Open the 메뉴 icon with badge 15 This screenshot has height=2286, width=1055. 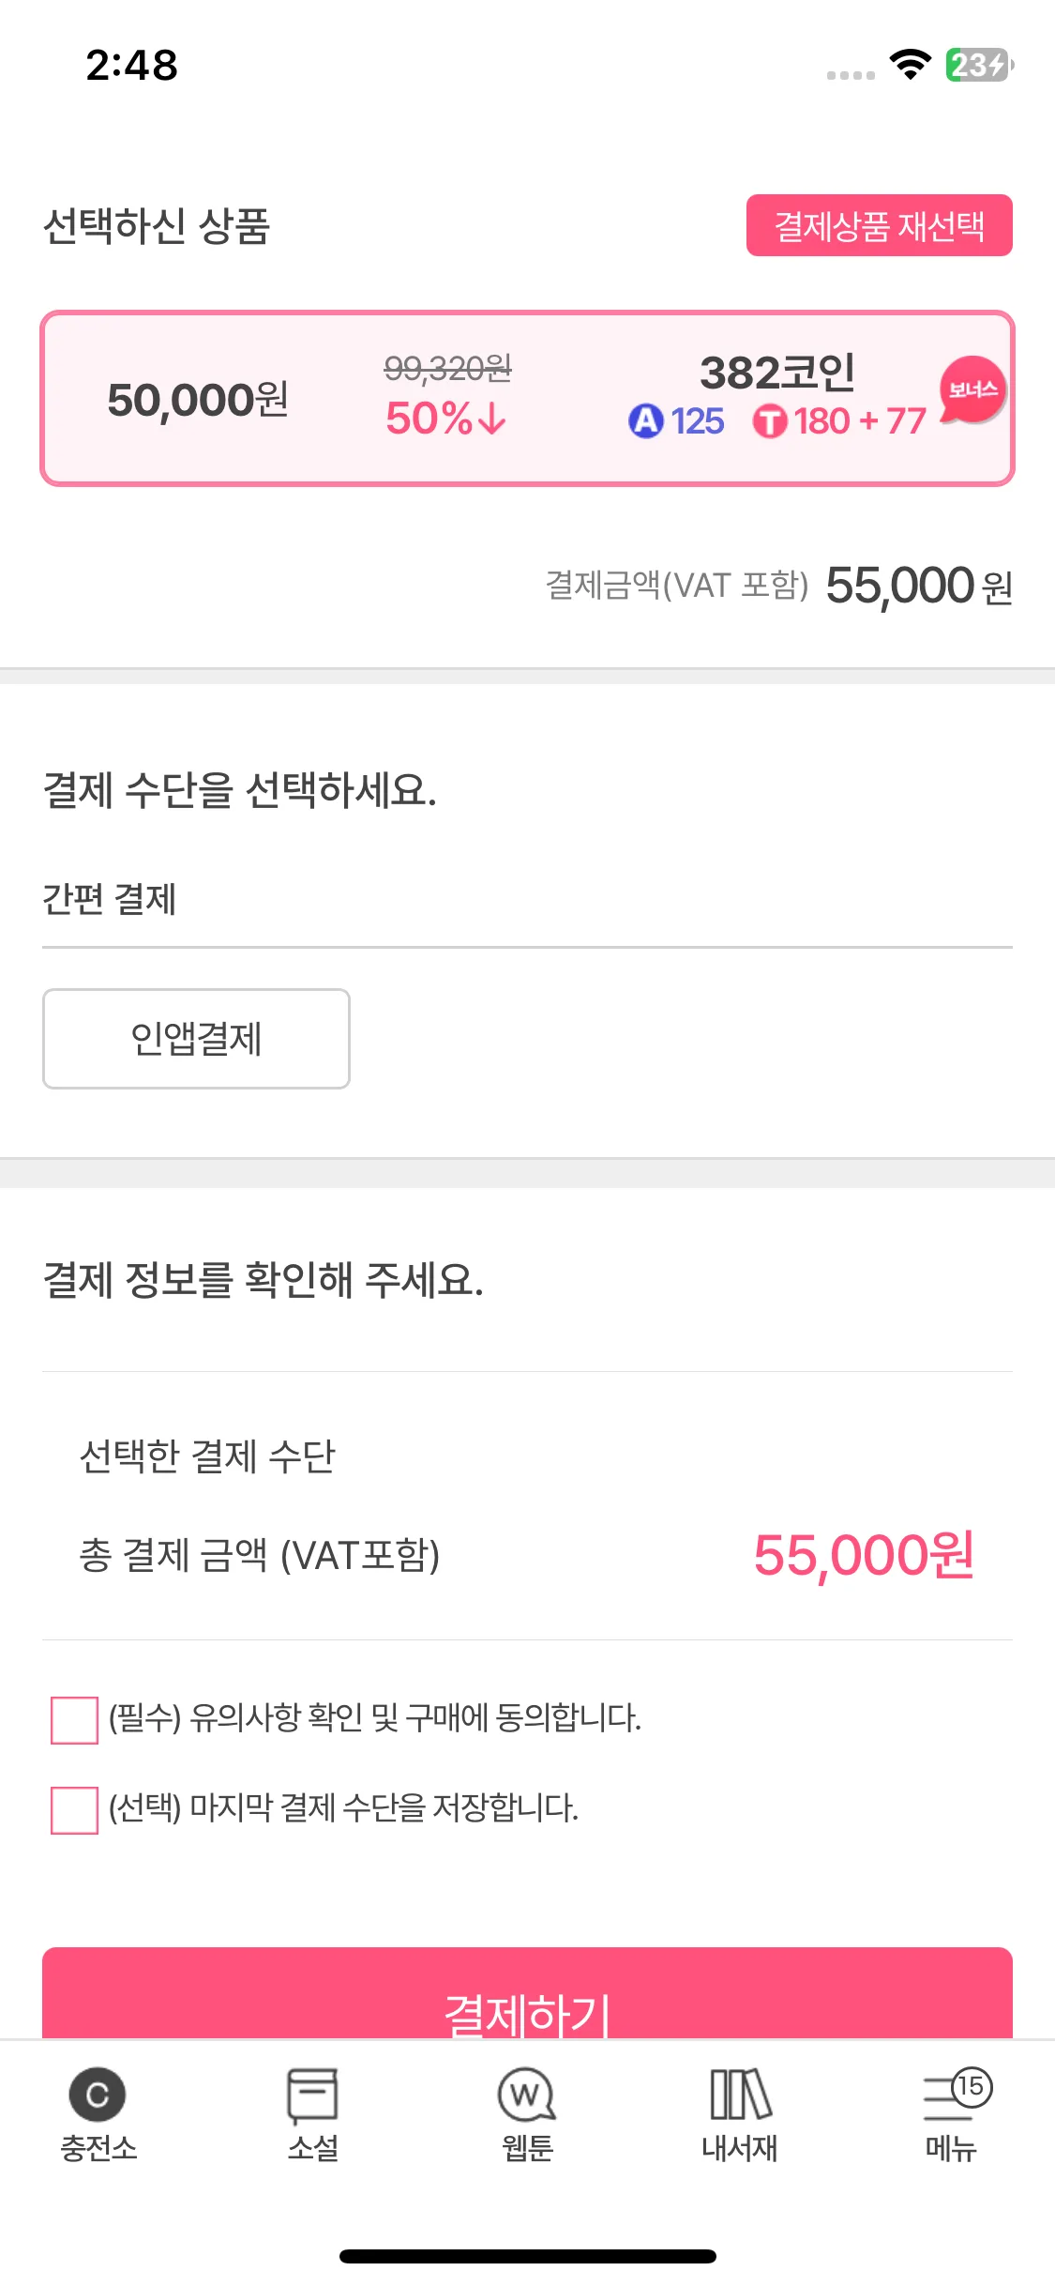[x=953, y=2115]
